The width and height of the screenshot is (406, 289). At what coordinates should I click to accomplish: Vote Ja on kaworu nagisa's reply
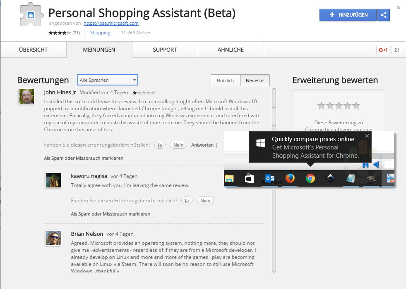187,201
